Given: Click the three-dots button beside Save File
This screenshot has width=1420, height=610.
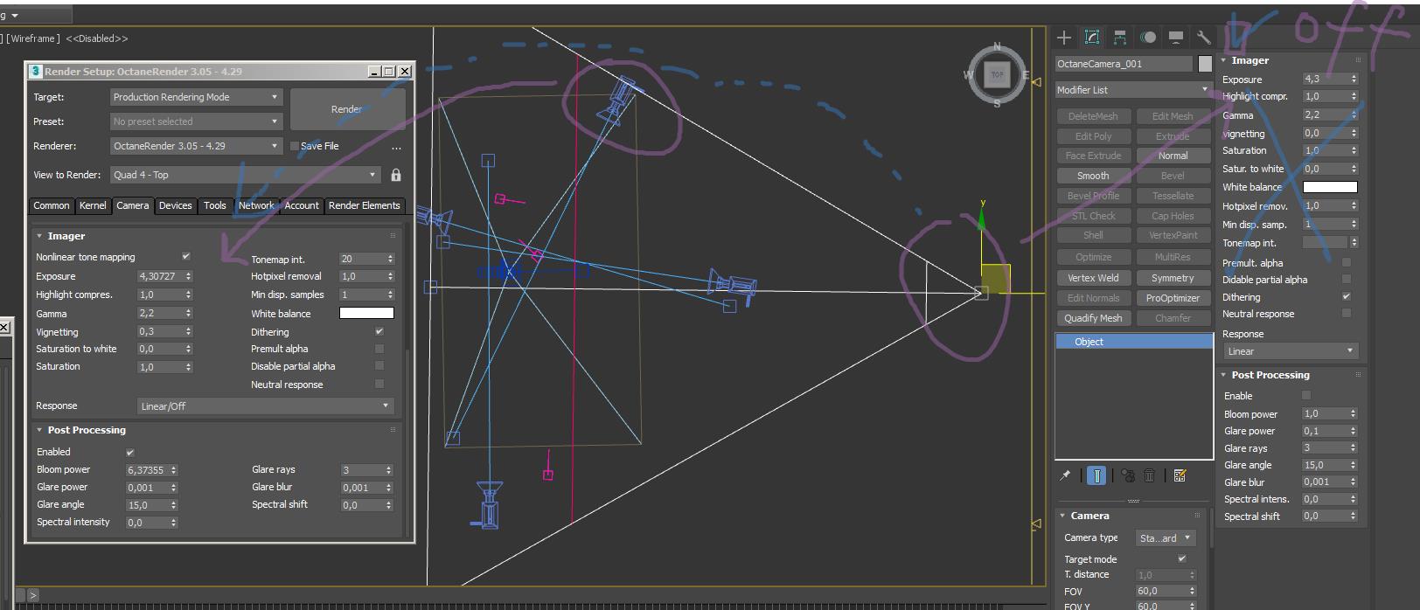Looking at the screenshot, I should [396, 147].
